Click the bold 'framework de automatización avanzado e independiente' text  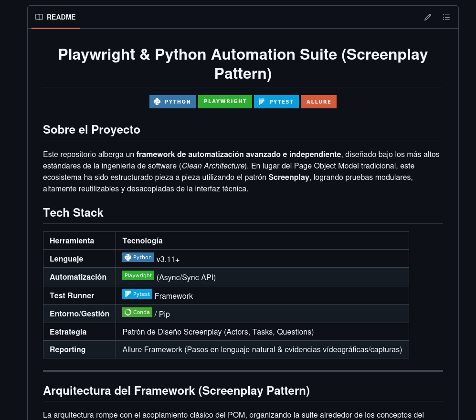point(239,155)
